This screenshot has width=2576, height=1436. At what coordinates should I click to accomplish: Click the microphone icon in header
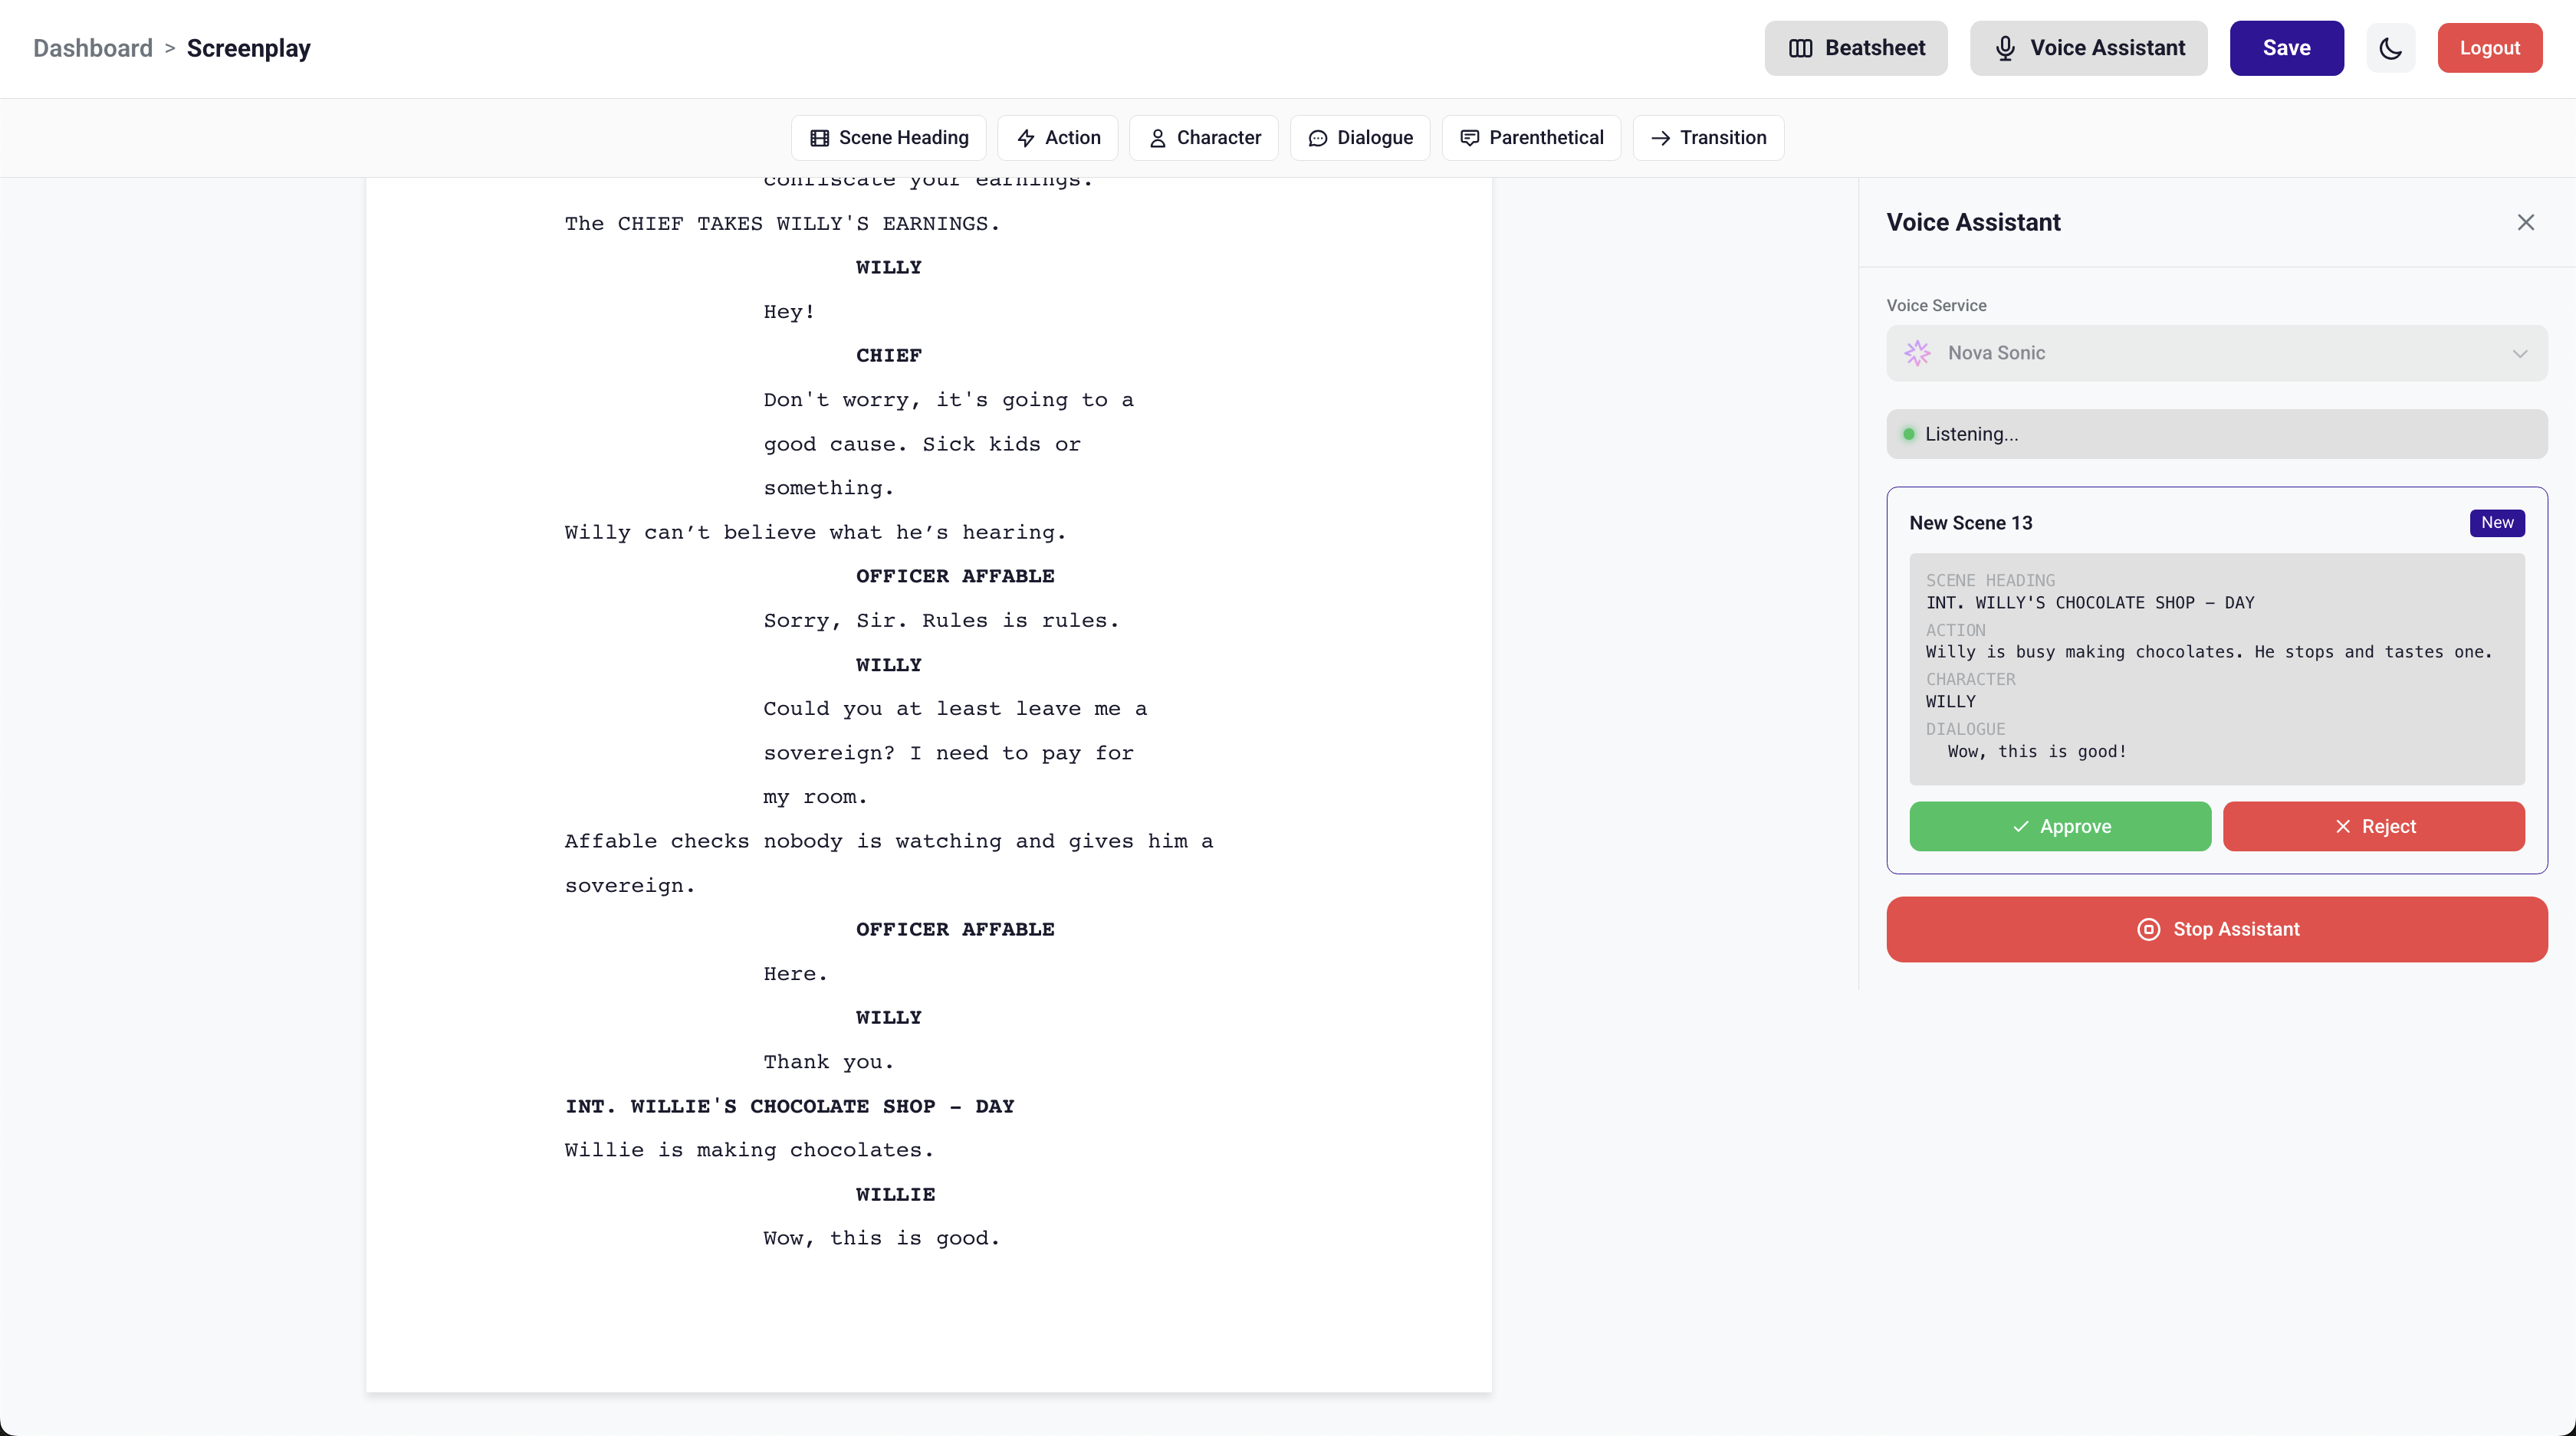(2005, 48)
